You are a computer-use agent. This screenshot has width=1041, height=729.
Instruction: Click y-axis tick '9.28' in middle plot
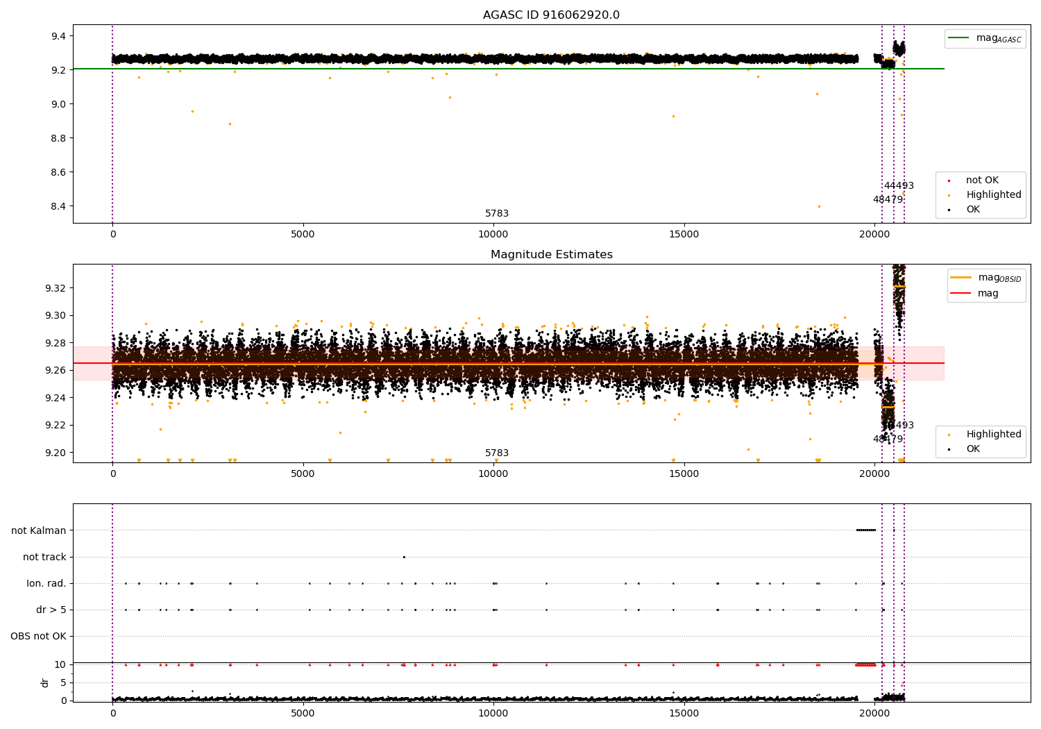(56, 343)
